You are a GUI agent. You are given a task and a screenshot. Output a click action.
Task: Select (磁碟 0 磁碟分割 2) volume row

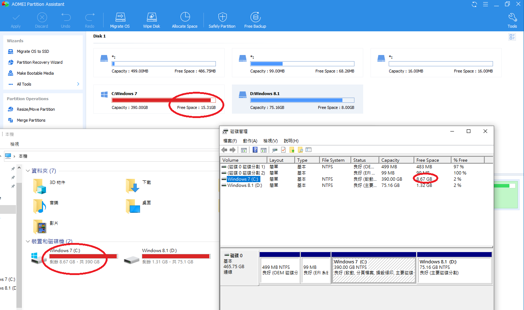coord(356,173)
